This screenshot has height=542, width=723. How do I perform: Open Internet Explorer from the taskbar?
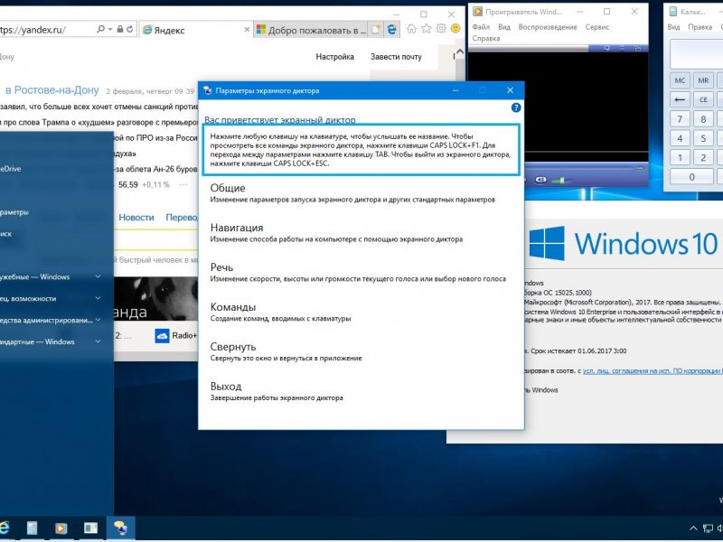pyautogui.click(x=5, y=528)
